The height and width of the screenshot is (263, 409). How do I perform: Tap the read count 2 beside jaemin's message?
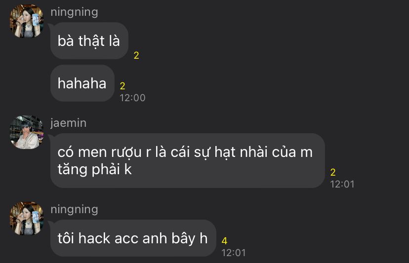[x=333, y=172]
